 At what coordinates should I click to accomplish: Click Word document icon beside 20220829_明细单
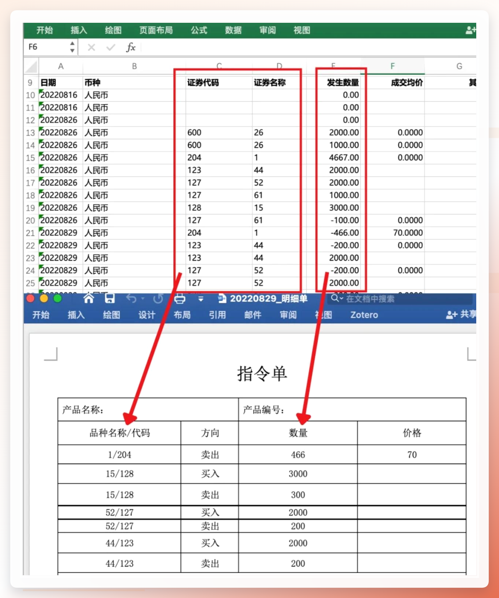(x=222, y=298)
